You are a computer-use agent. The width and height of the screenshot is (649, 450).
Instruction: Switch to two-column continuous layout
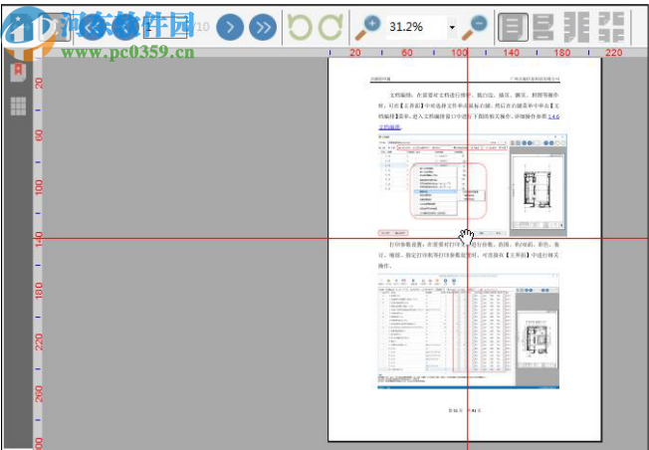click(611, 27)
